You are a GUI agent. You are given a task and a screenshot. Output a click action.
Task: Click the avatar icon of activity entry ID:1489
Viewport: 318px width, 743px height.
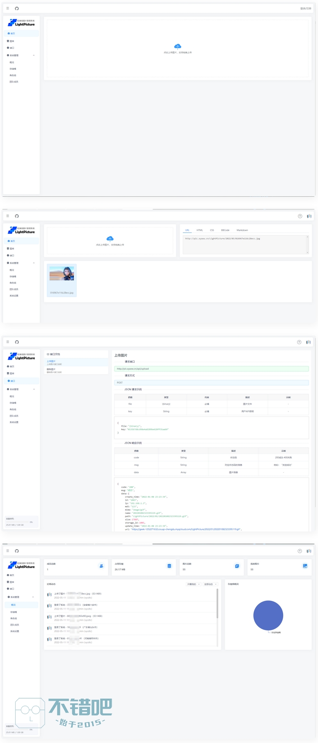pyautogui.click(x=49, y=595)
